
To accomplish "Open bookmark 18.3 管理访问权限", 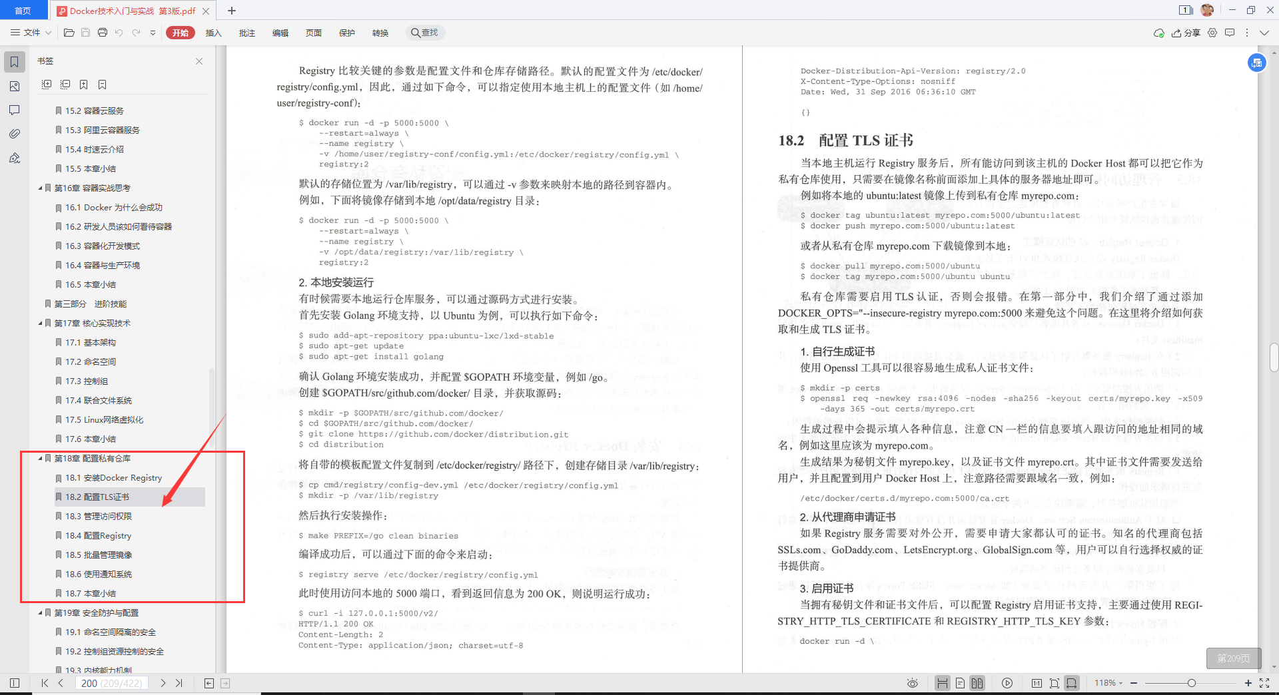I will click(x=98, y=517).
